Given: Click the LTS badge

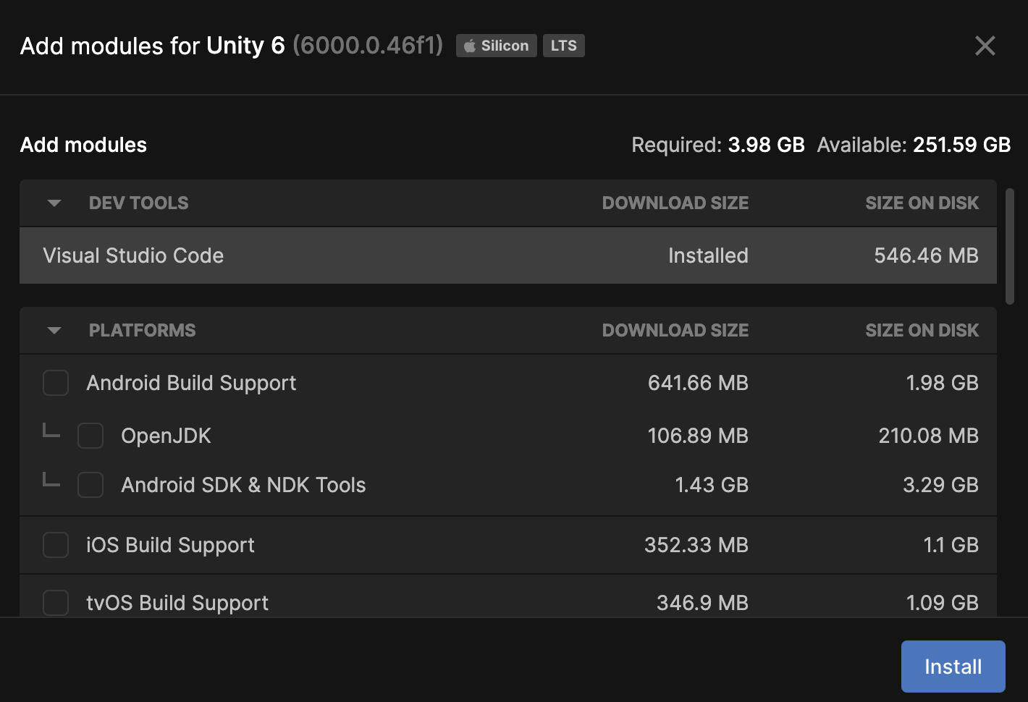Looking at the screenshot, I should (x=564, y=46).
